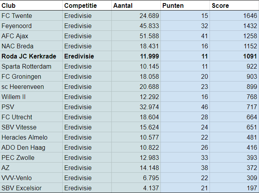Click the Score column header

pyautogui.click(x=234, y=5)
